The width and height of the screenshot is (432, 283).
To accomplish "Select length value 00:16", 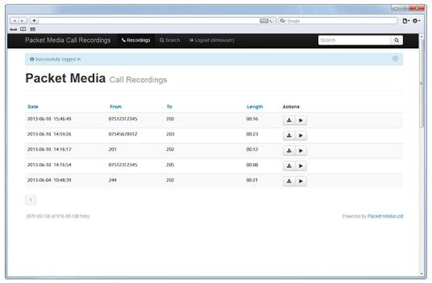I will (x=252, y=119).
